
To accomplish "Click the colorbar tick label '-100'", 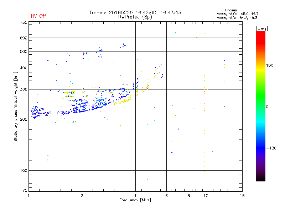I will pos(271,148).
